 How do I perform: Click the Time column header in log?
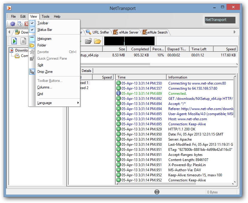click(141, 77)
